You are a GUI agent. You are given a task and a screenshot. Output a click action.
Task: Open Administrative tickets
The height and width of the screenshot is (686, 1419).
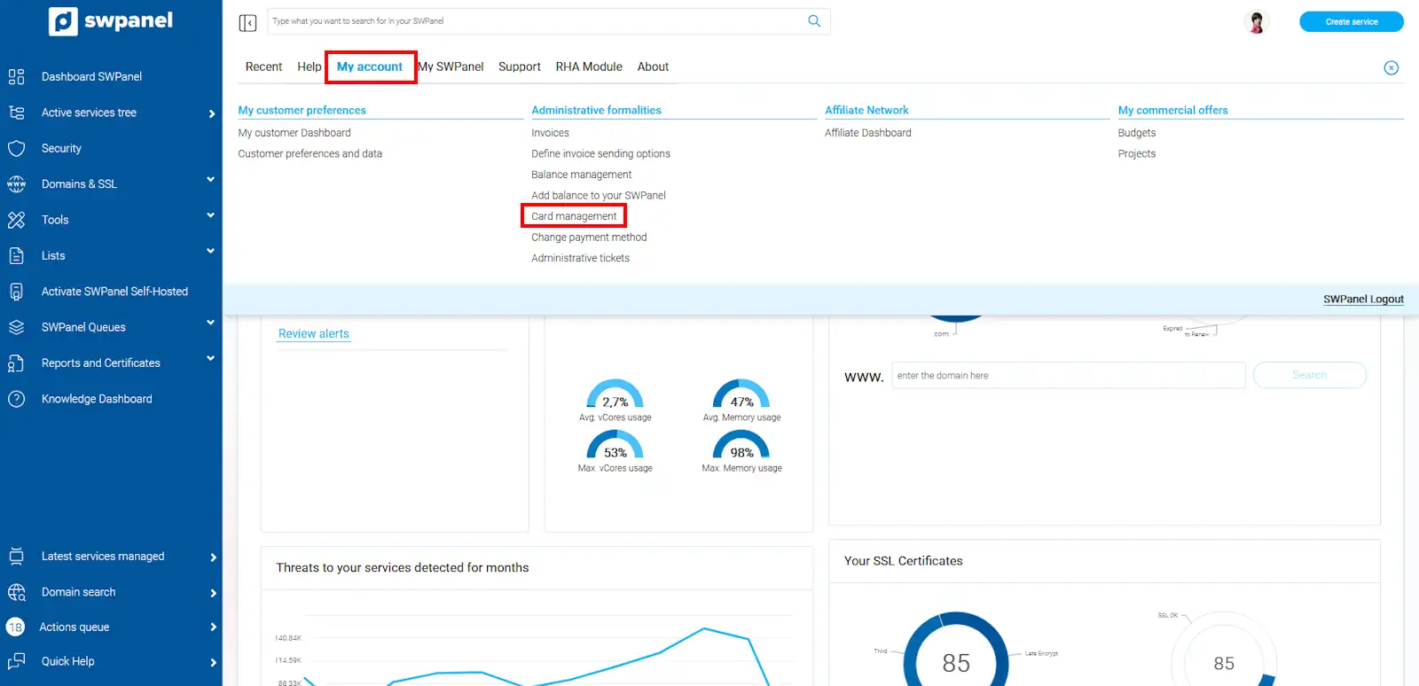pos(580,259)
